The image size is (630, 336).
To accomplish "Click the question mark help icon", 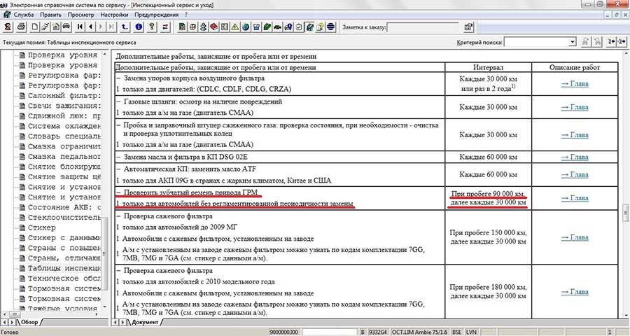I will pyautogui.click(x=151, y=27).
